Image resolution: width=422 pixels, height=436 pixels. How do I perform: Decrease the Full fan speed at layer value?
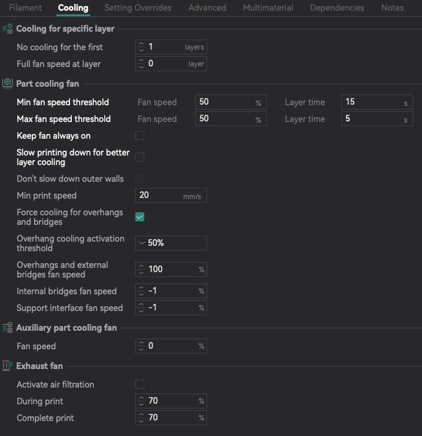141,67
